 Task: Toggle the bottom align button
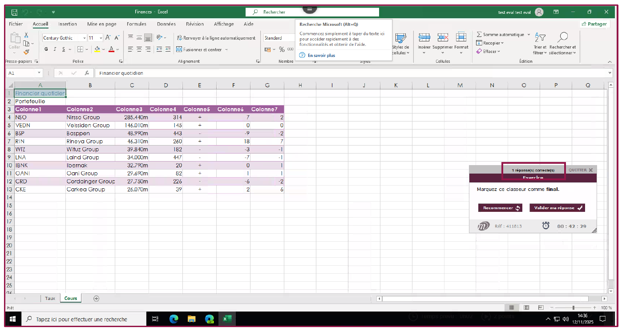pyautogui.click(x=148, y=38)
